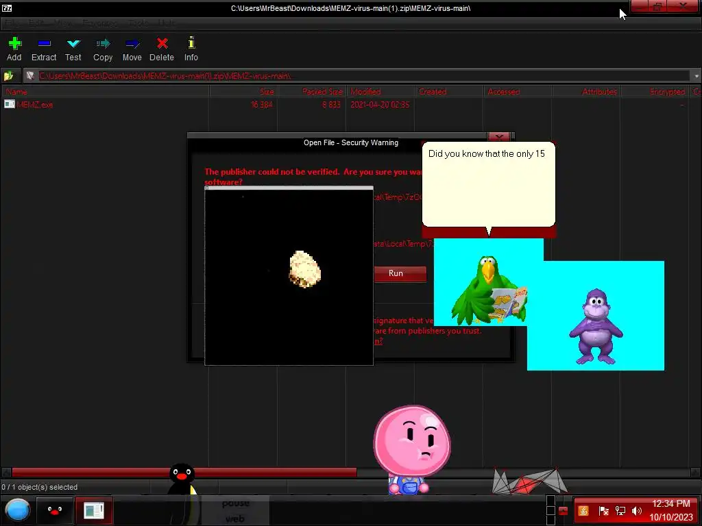
Task: Click the MEMZ.exe file icon
Action: tap(10, 104)
